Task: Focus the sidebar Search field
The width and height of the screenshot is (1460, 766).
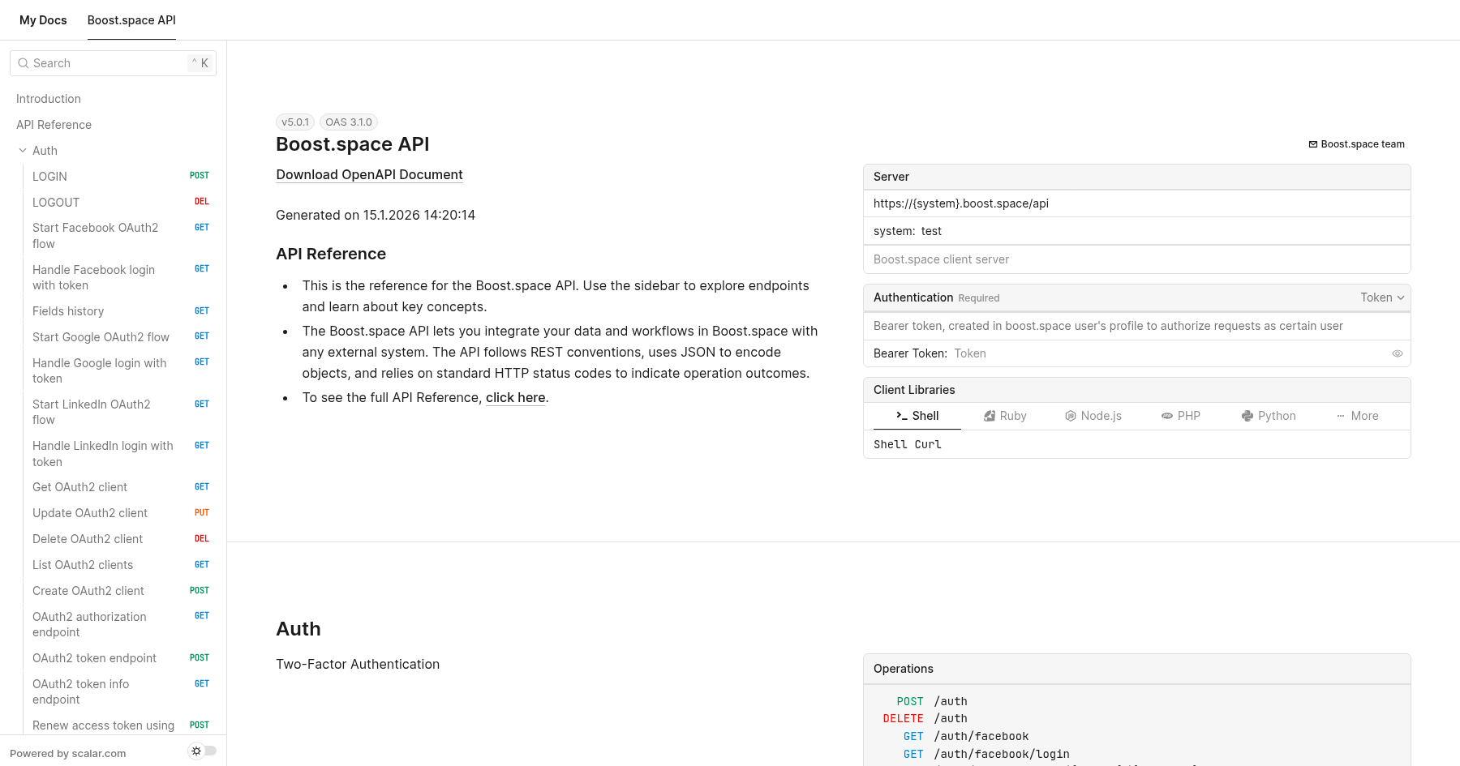Action: click(113, 63)
